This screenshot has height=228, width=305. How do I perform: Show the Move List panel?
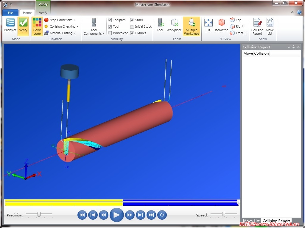pyautogui.click(x=270, y=26)
